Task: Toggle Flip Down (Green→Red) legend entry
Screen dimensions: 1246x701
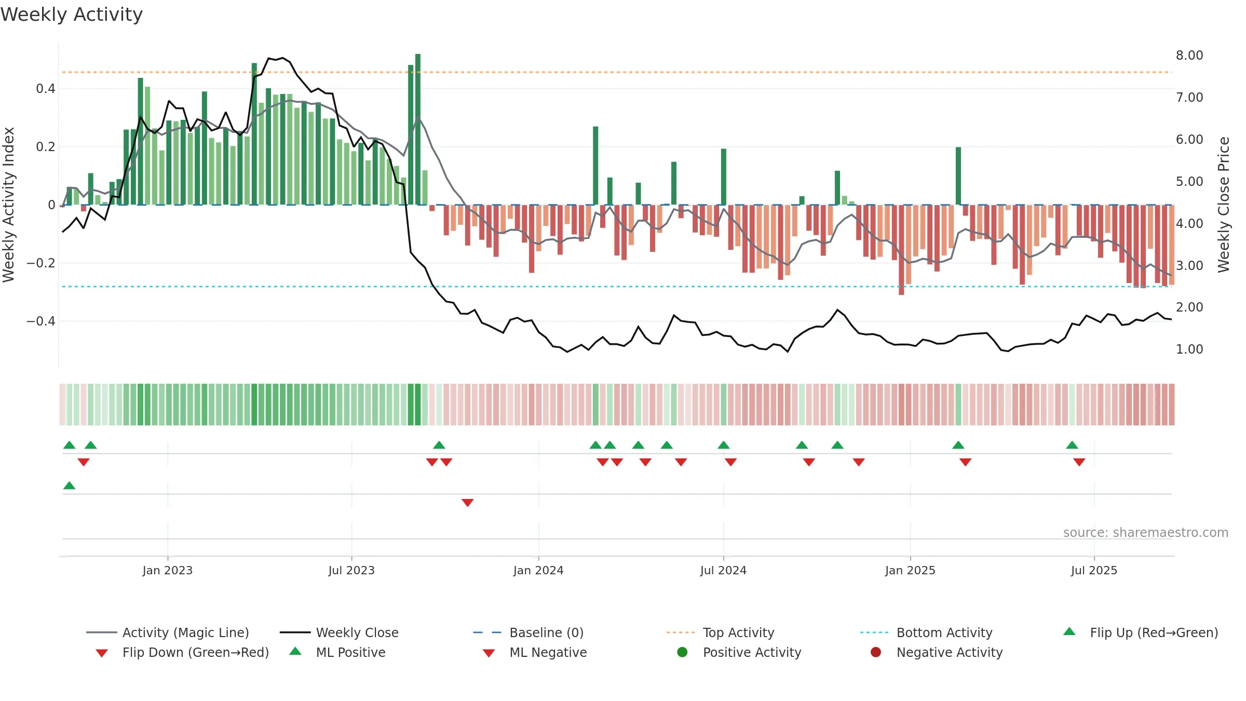Action: tap(182, 652)
